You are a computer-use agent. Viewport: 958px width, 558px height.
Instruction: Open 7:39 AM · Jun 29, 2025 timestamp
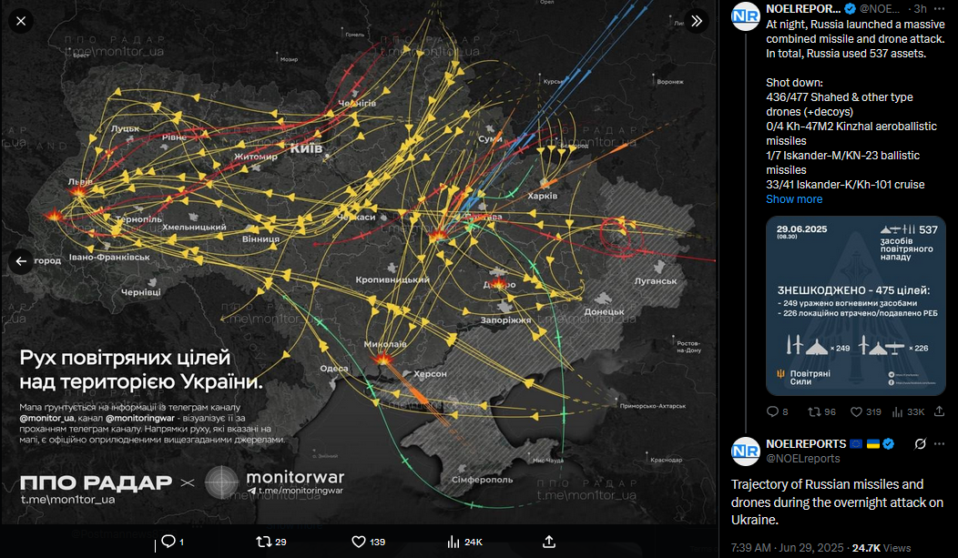[788, 548]
